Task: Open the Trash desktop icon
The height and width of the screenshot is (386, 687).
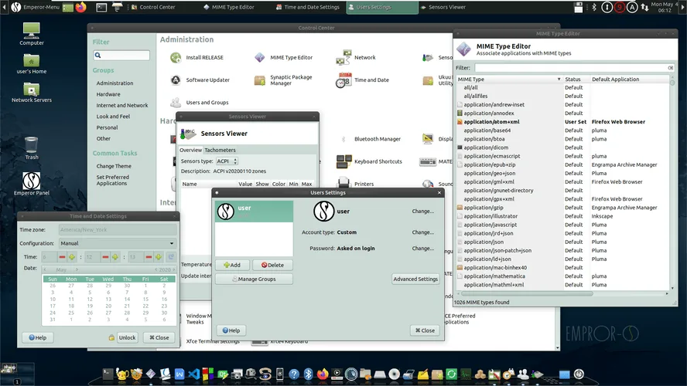Action: coord(32,144)
